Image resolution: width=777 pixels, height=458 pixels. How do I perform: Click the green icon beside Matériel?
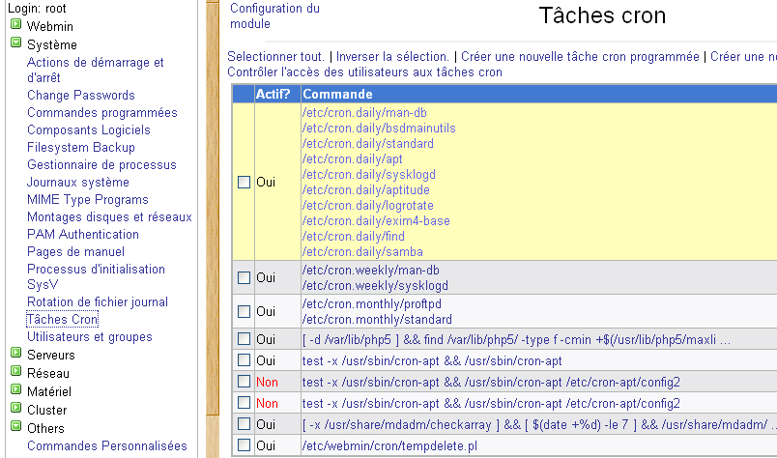pyautogui.click(x=16, y=390)
